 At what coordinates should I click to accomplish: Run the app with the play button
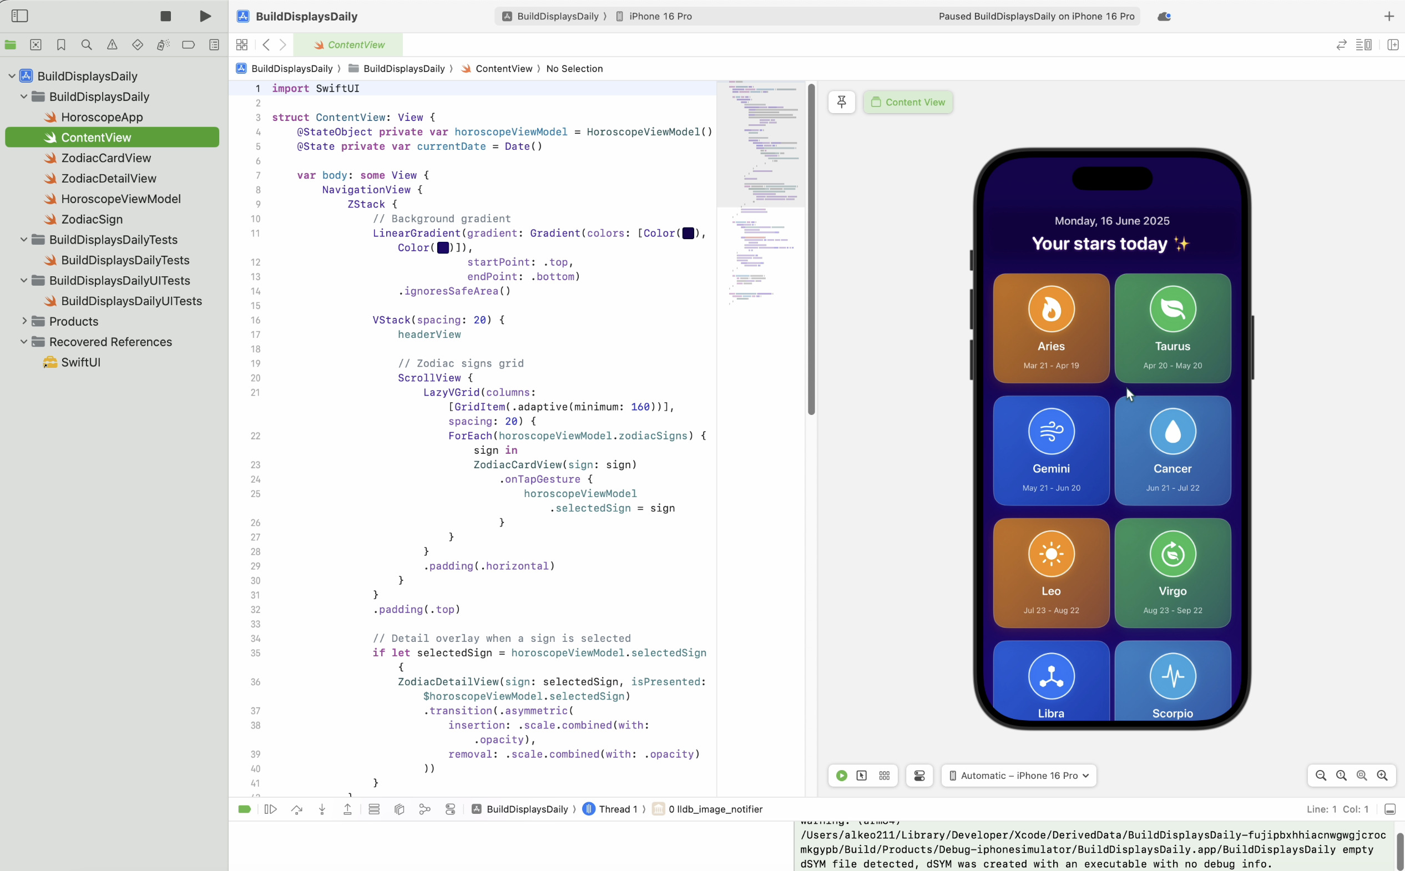tap(205, 16)
